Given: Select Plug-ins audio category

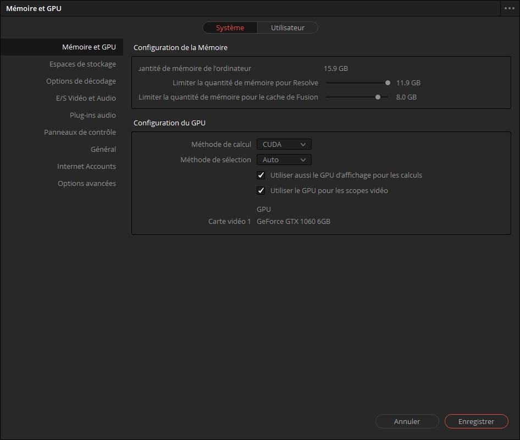Looking at the screenshot, I should tap(92, 116).
